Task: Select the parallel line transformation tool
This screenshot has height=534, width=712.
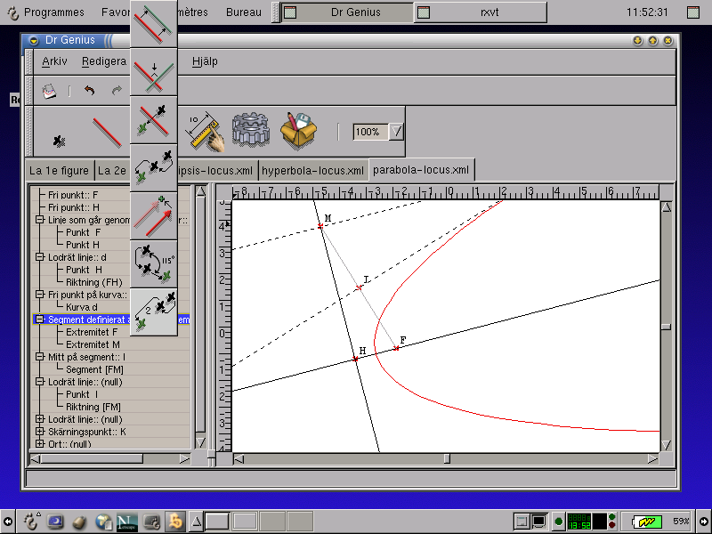Action: pyautogui.click(x=153, y=25)
